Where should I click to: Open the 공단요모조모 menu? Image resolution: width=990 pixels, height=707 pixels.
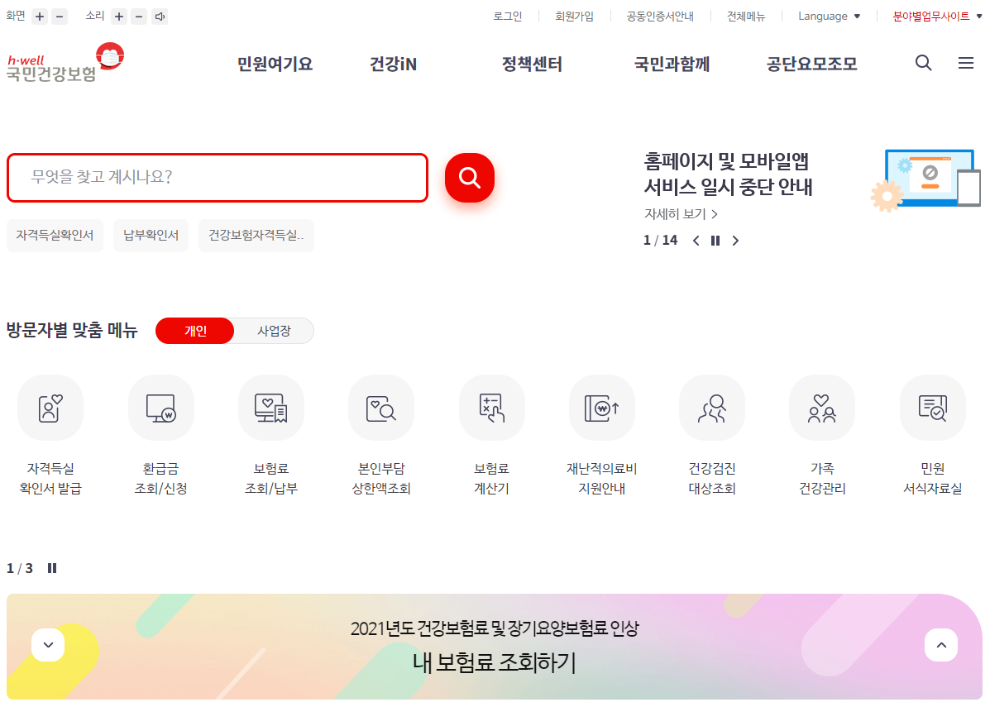pos(811,64)
